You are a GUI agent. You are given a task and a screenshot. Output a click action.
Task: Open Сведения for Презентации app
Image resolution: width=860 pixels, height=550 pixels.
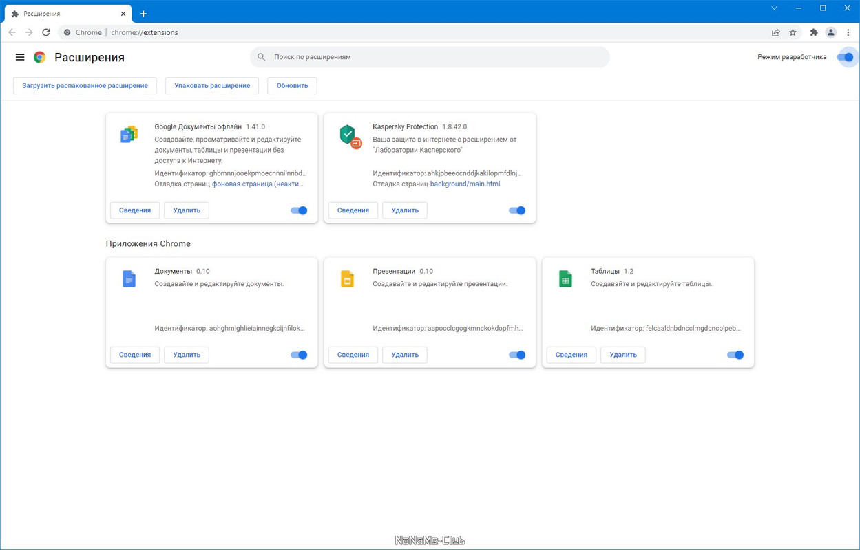click(353, 355)
